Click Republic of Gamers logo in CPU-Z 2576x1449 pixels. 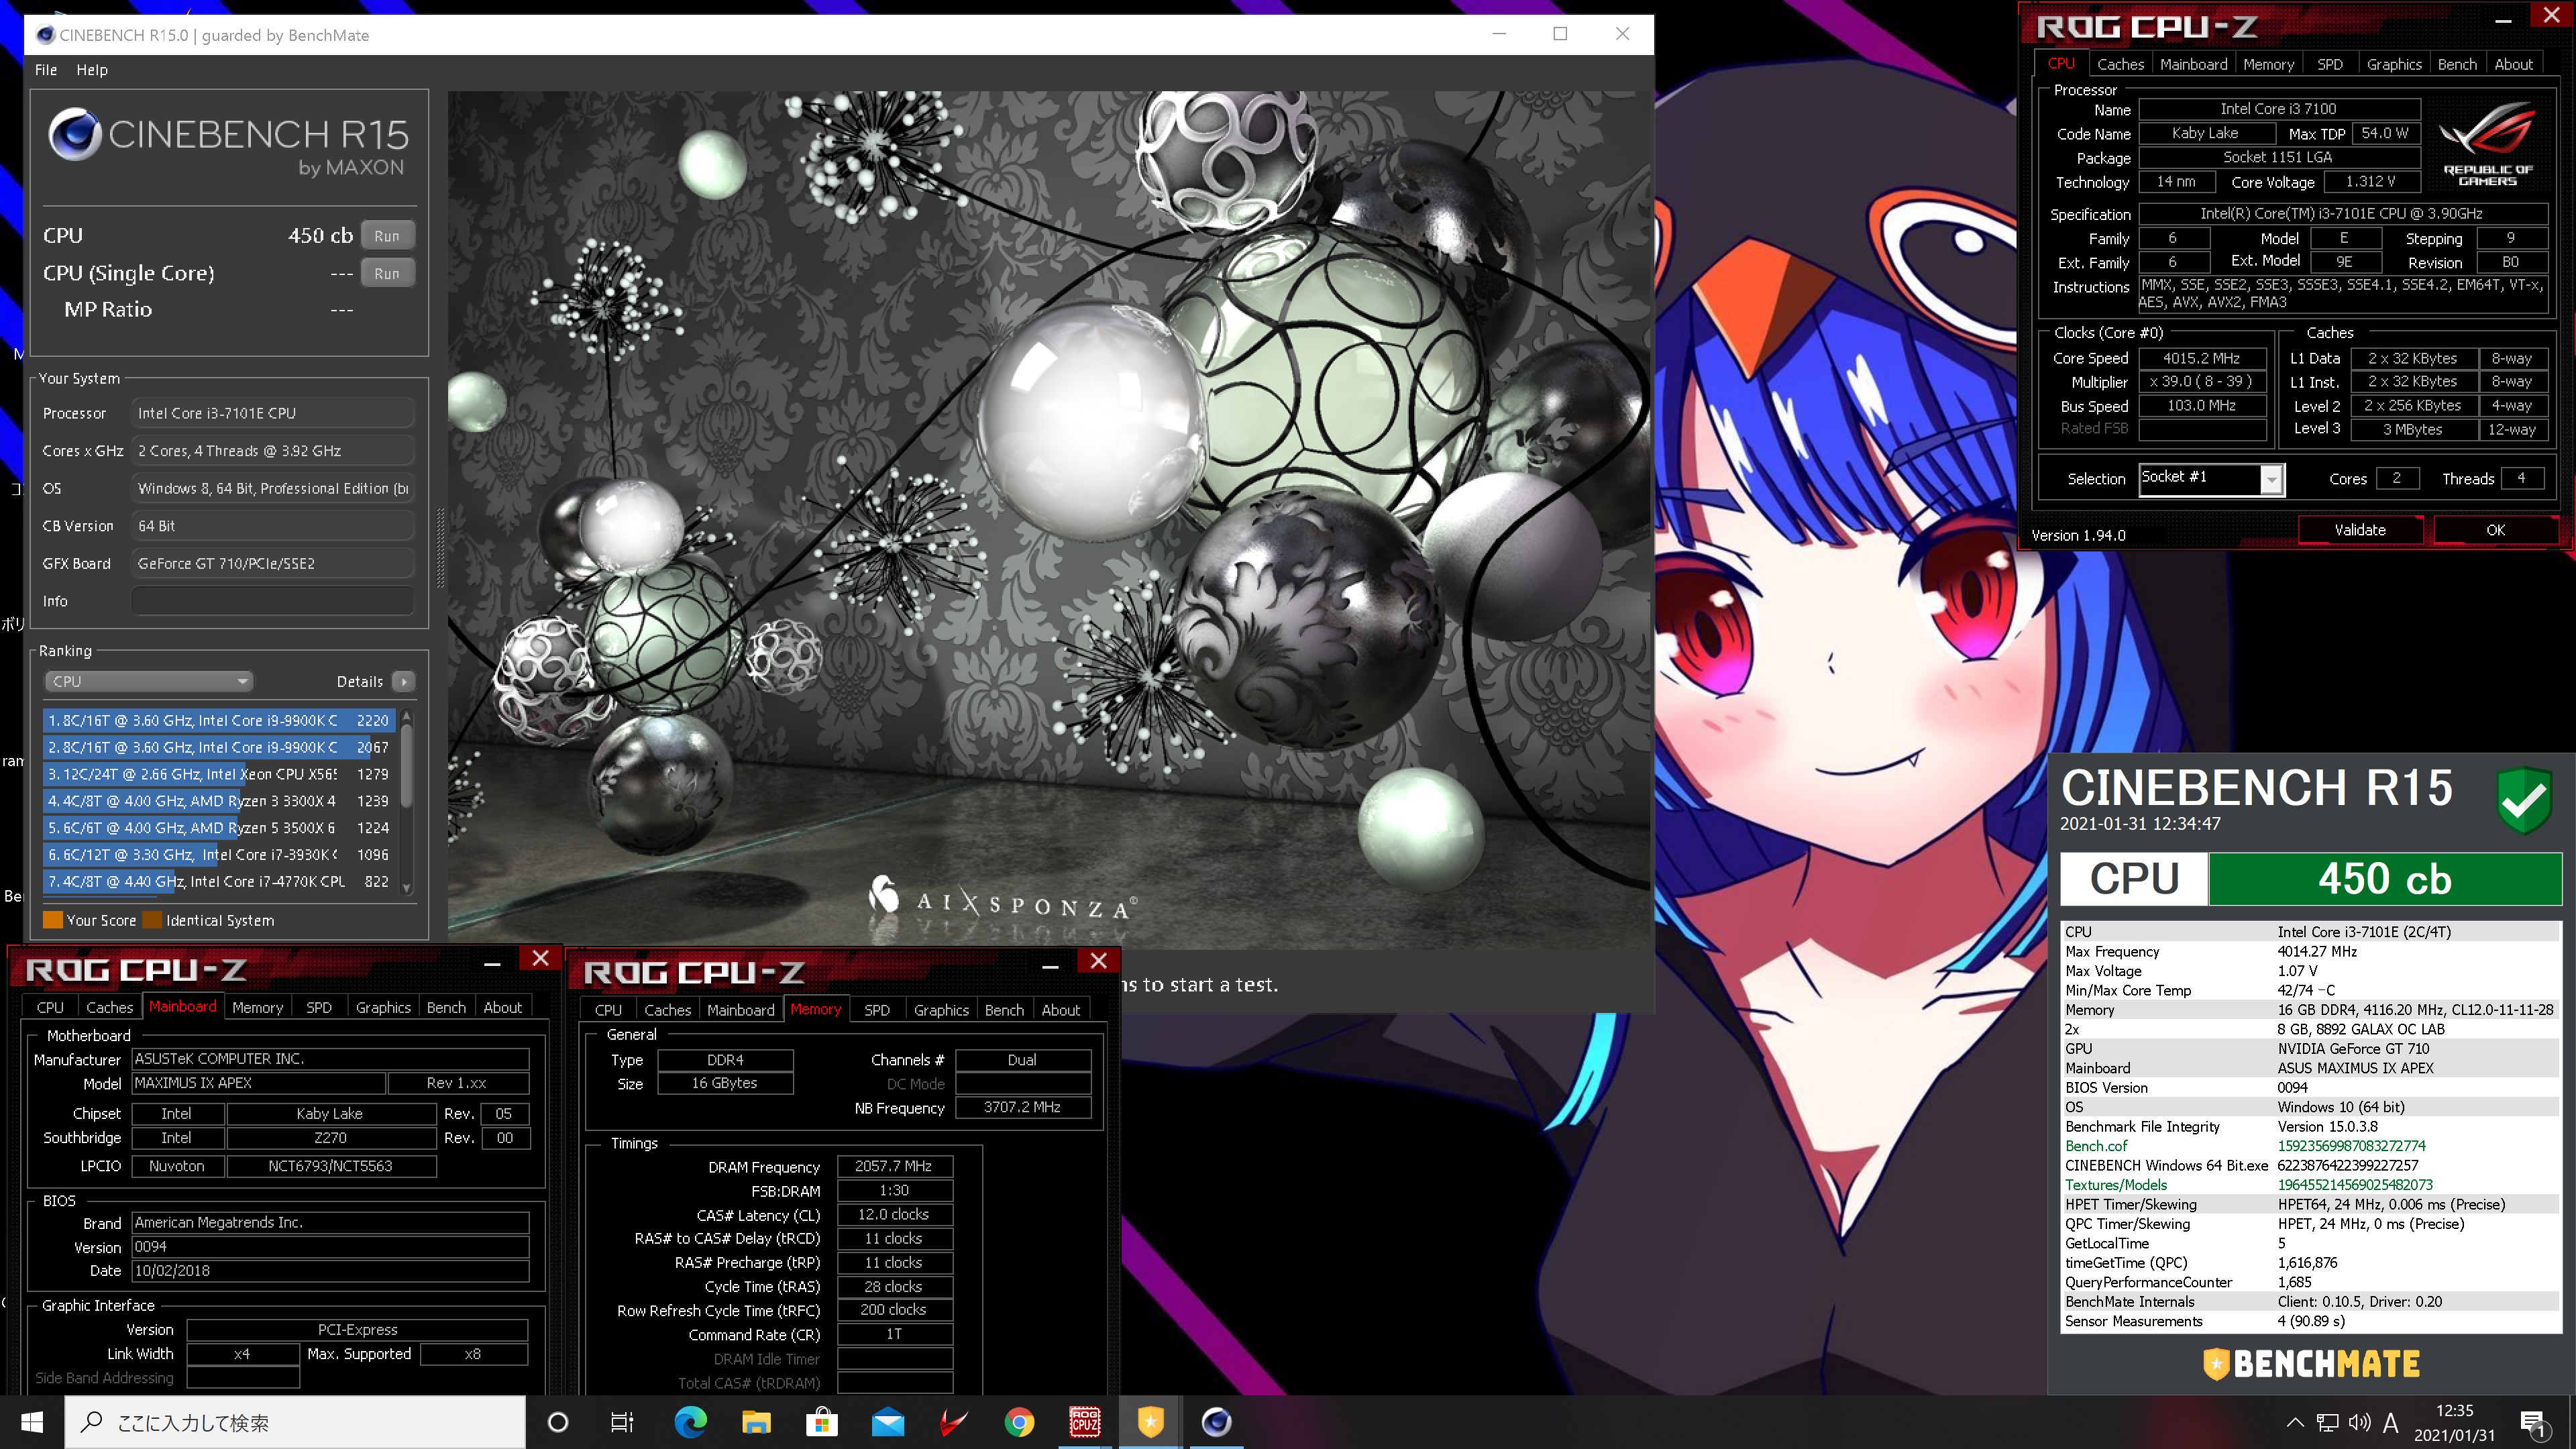2487,145
